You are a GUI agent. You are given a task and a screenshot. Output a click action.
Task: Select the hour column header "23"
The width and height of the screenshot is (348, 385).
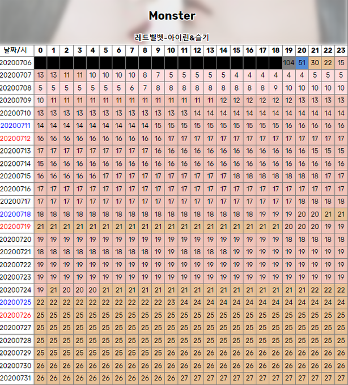(x=341, y=50)
